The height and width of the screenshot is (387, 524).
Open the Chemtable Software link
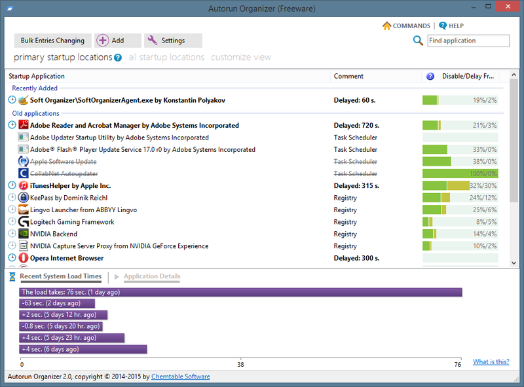pyautogui.click(x=181, y=377)
